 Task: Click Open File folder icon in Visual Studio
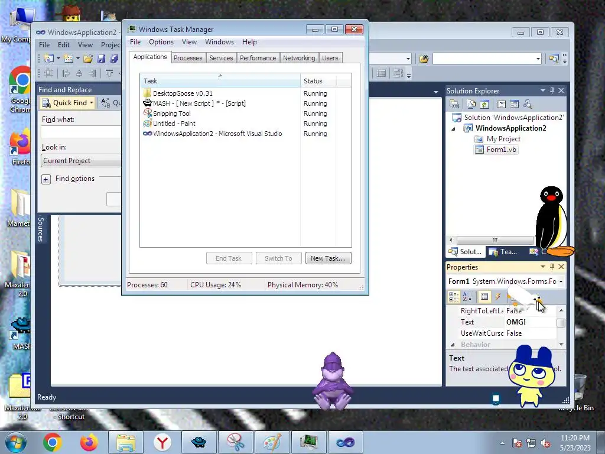click(88, 59)
